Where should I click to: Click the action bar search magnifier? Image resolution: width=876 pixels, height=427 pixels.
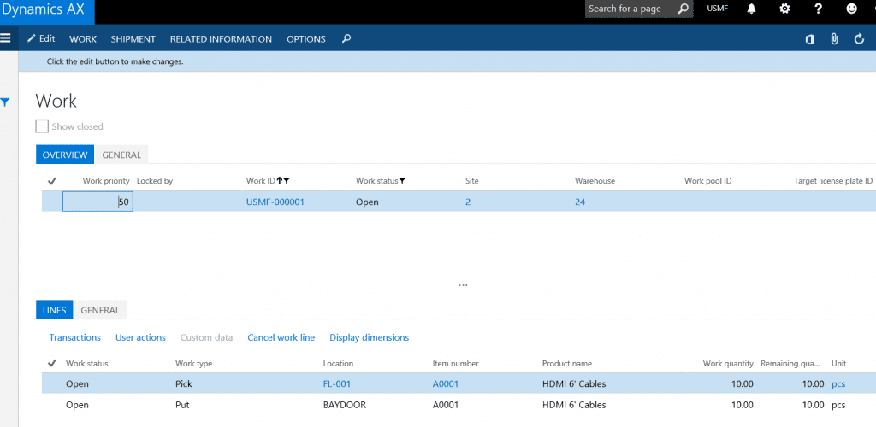(346, 39)
